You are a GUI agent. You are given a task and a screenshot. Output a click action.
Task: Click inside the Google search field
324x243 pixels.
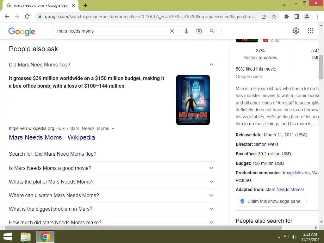112,31
